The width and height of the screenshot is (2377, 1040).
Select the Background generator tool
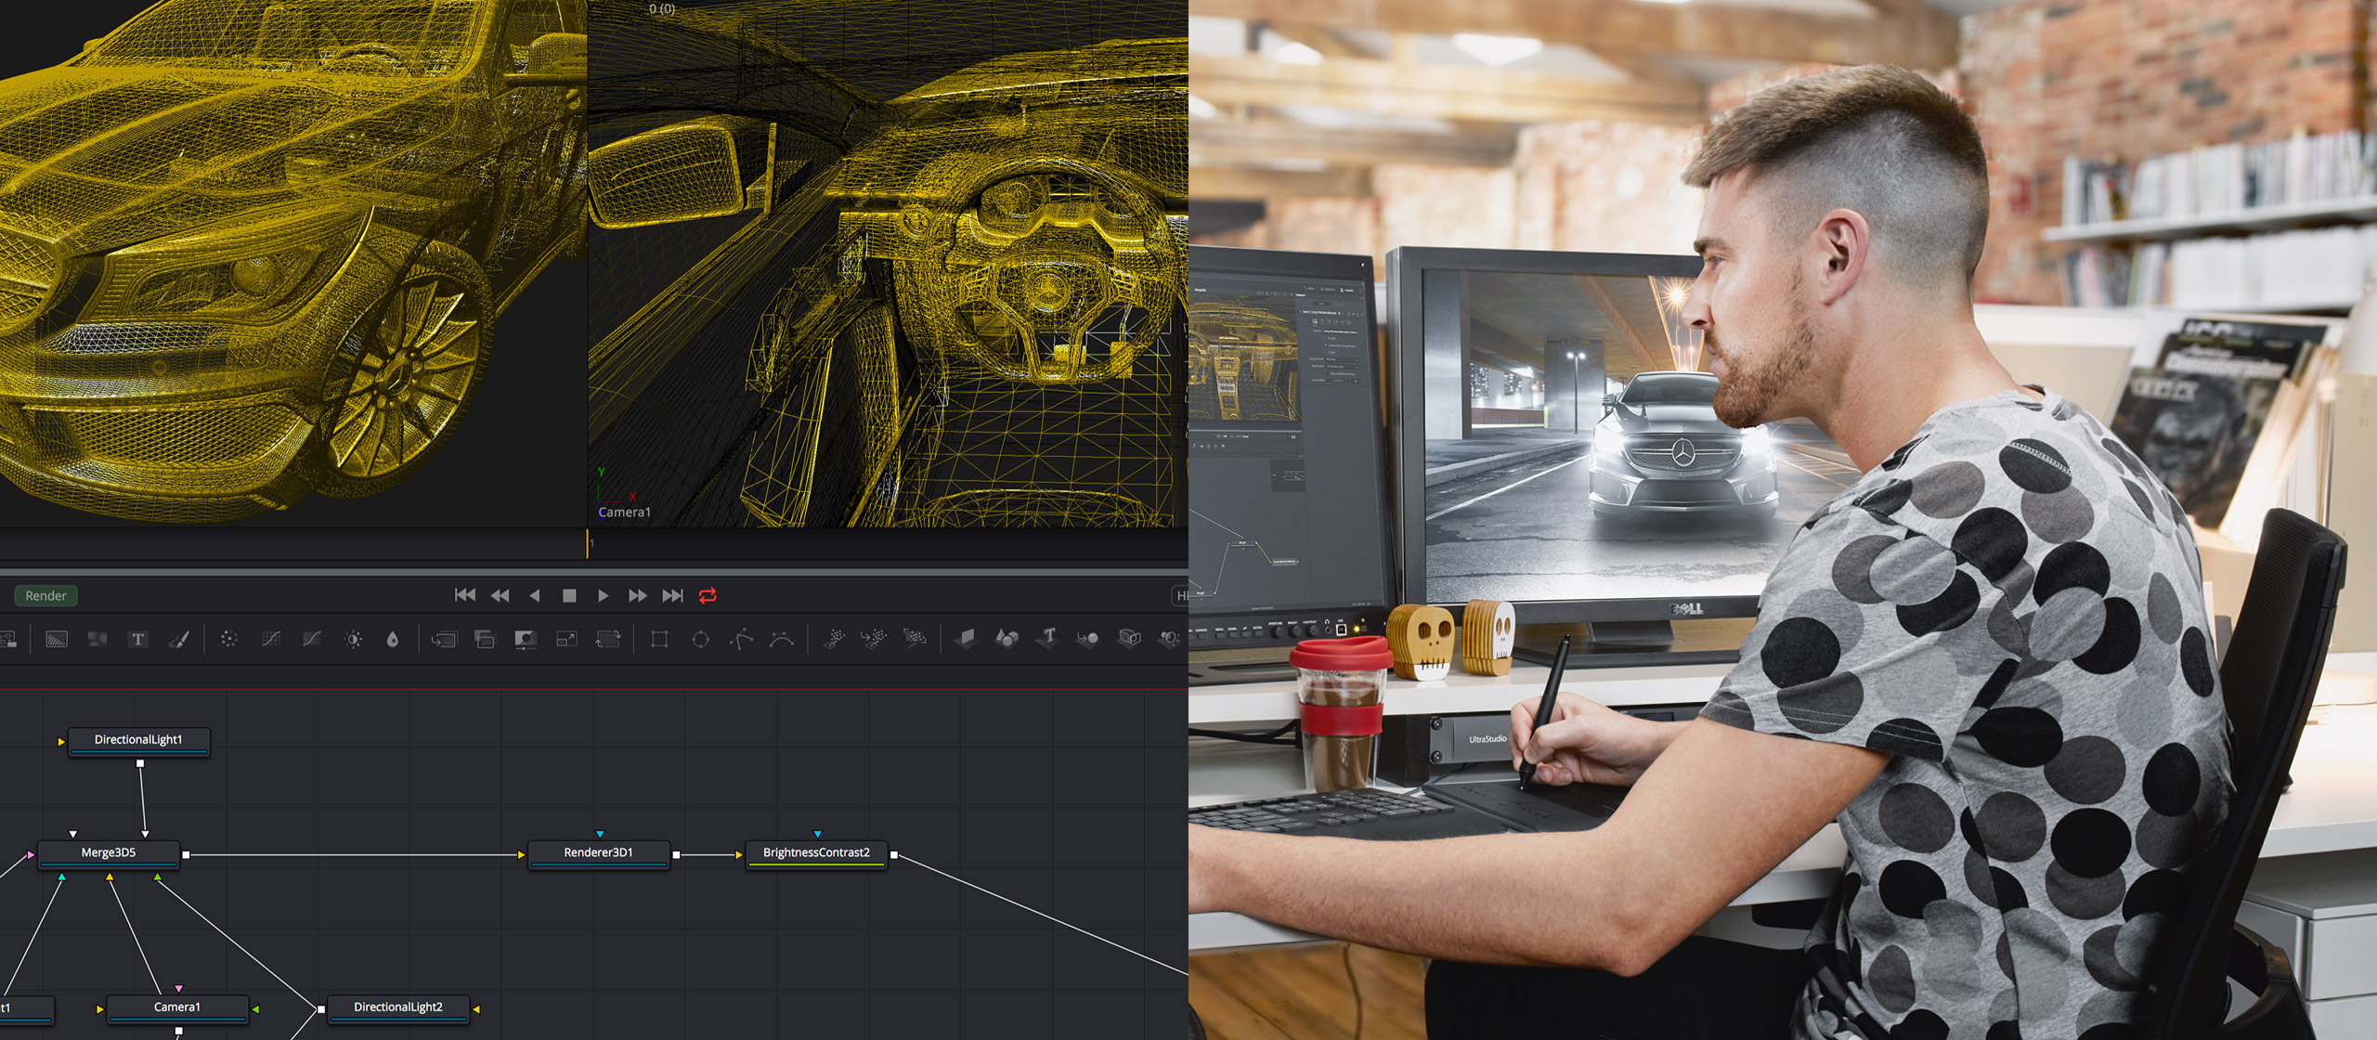click(56, 641)
